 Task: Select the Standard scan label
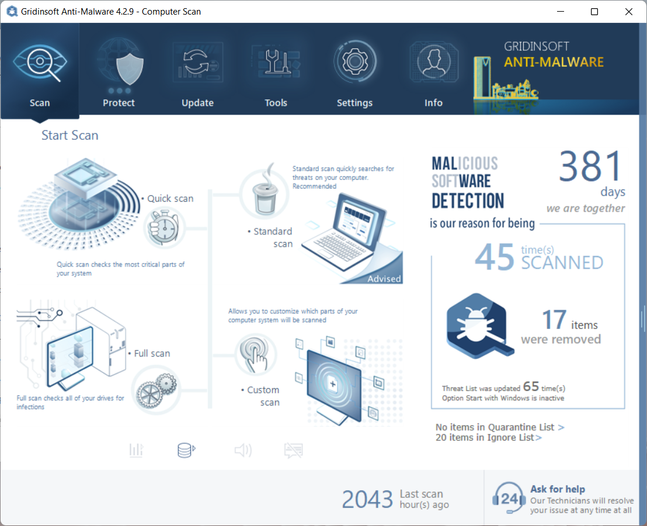pyautogui.click(x=273, y=238)
